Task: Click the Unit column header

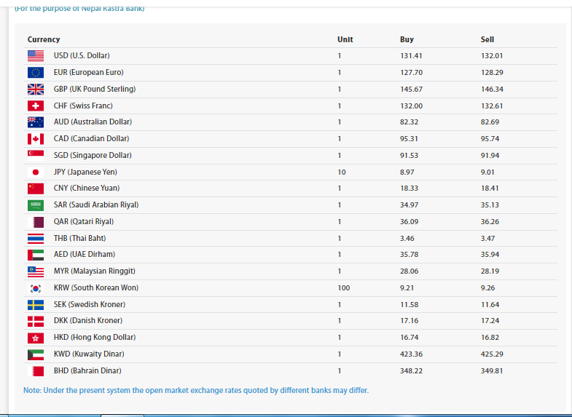Action: point(345,39)
